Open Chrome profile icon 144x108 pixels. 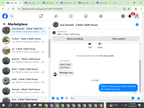click(136, 9)
